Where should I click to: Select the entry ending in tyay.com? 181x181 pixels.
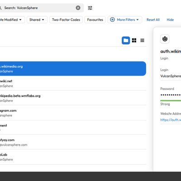tap(73, 142)
